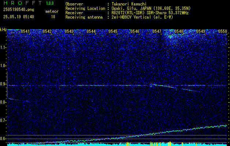Click the 0.6 kHz axis label

[3, 139]
